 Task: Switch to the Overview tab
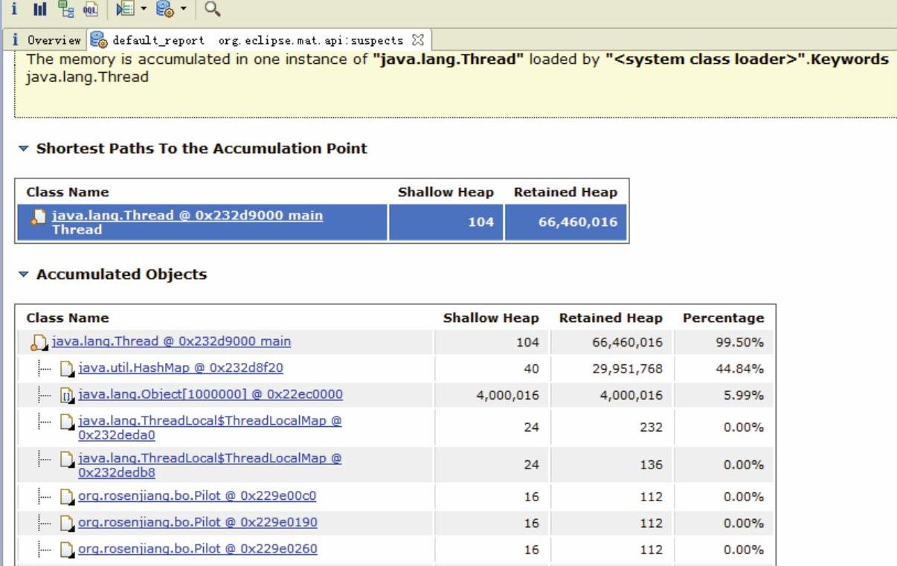click(48, 39)
